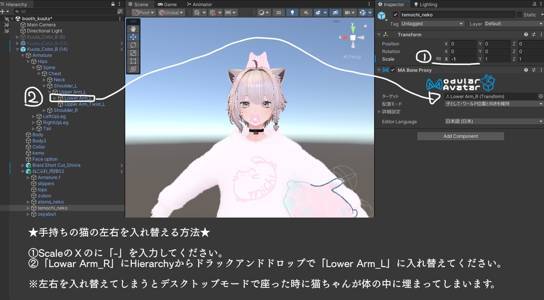Click the object name field temochi_neko
The height and width of the screenshot is (300, 544).
(457, 14)
